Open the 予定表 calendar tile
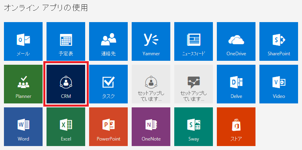This screenshot has height=150, width=302. (66, 41)
